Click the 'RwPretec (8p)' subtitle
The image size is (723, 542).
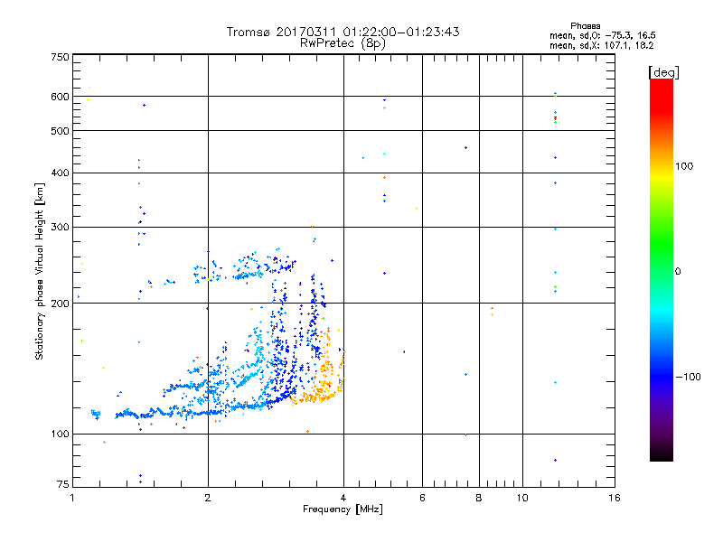tap(343, 43)
